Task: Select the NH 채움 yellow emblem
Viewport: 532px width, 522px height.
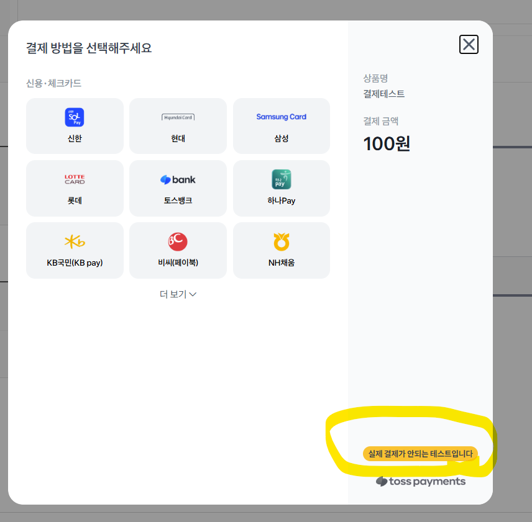Action: (x=281, y=241)
